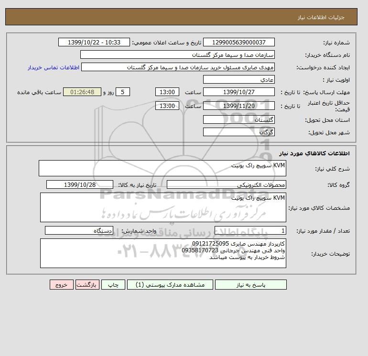Click the تاریخ نیاز به کالا label
368x356 pixels.
click(x=137, y=185)
